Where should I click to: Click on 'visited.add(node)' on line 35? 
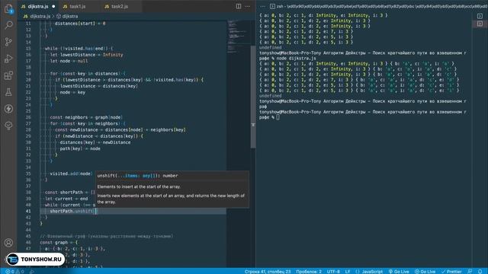pos(71,174)
